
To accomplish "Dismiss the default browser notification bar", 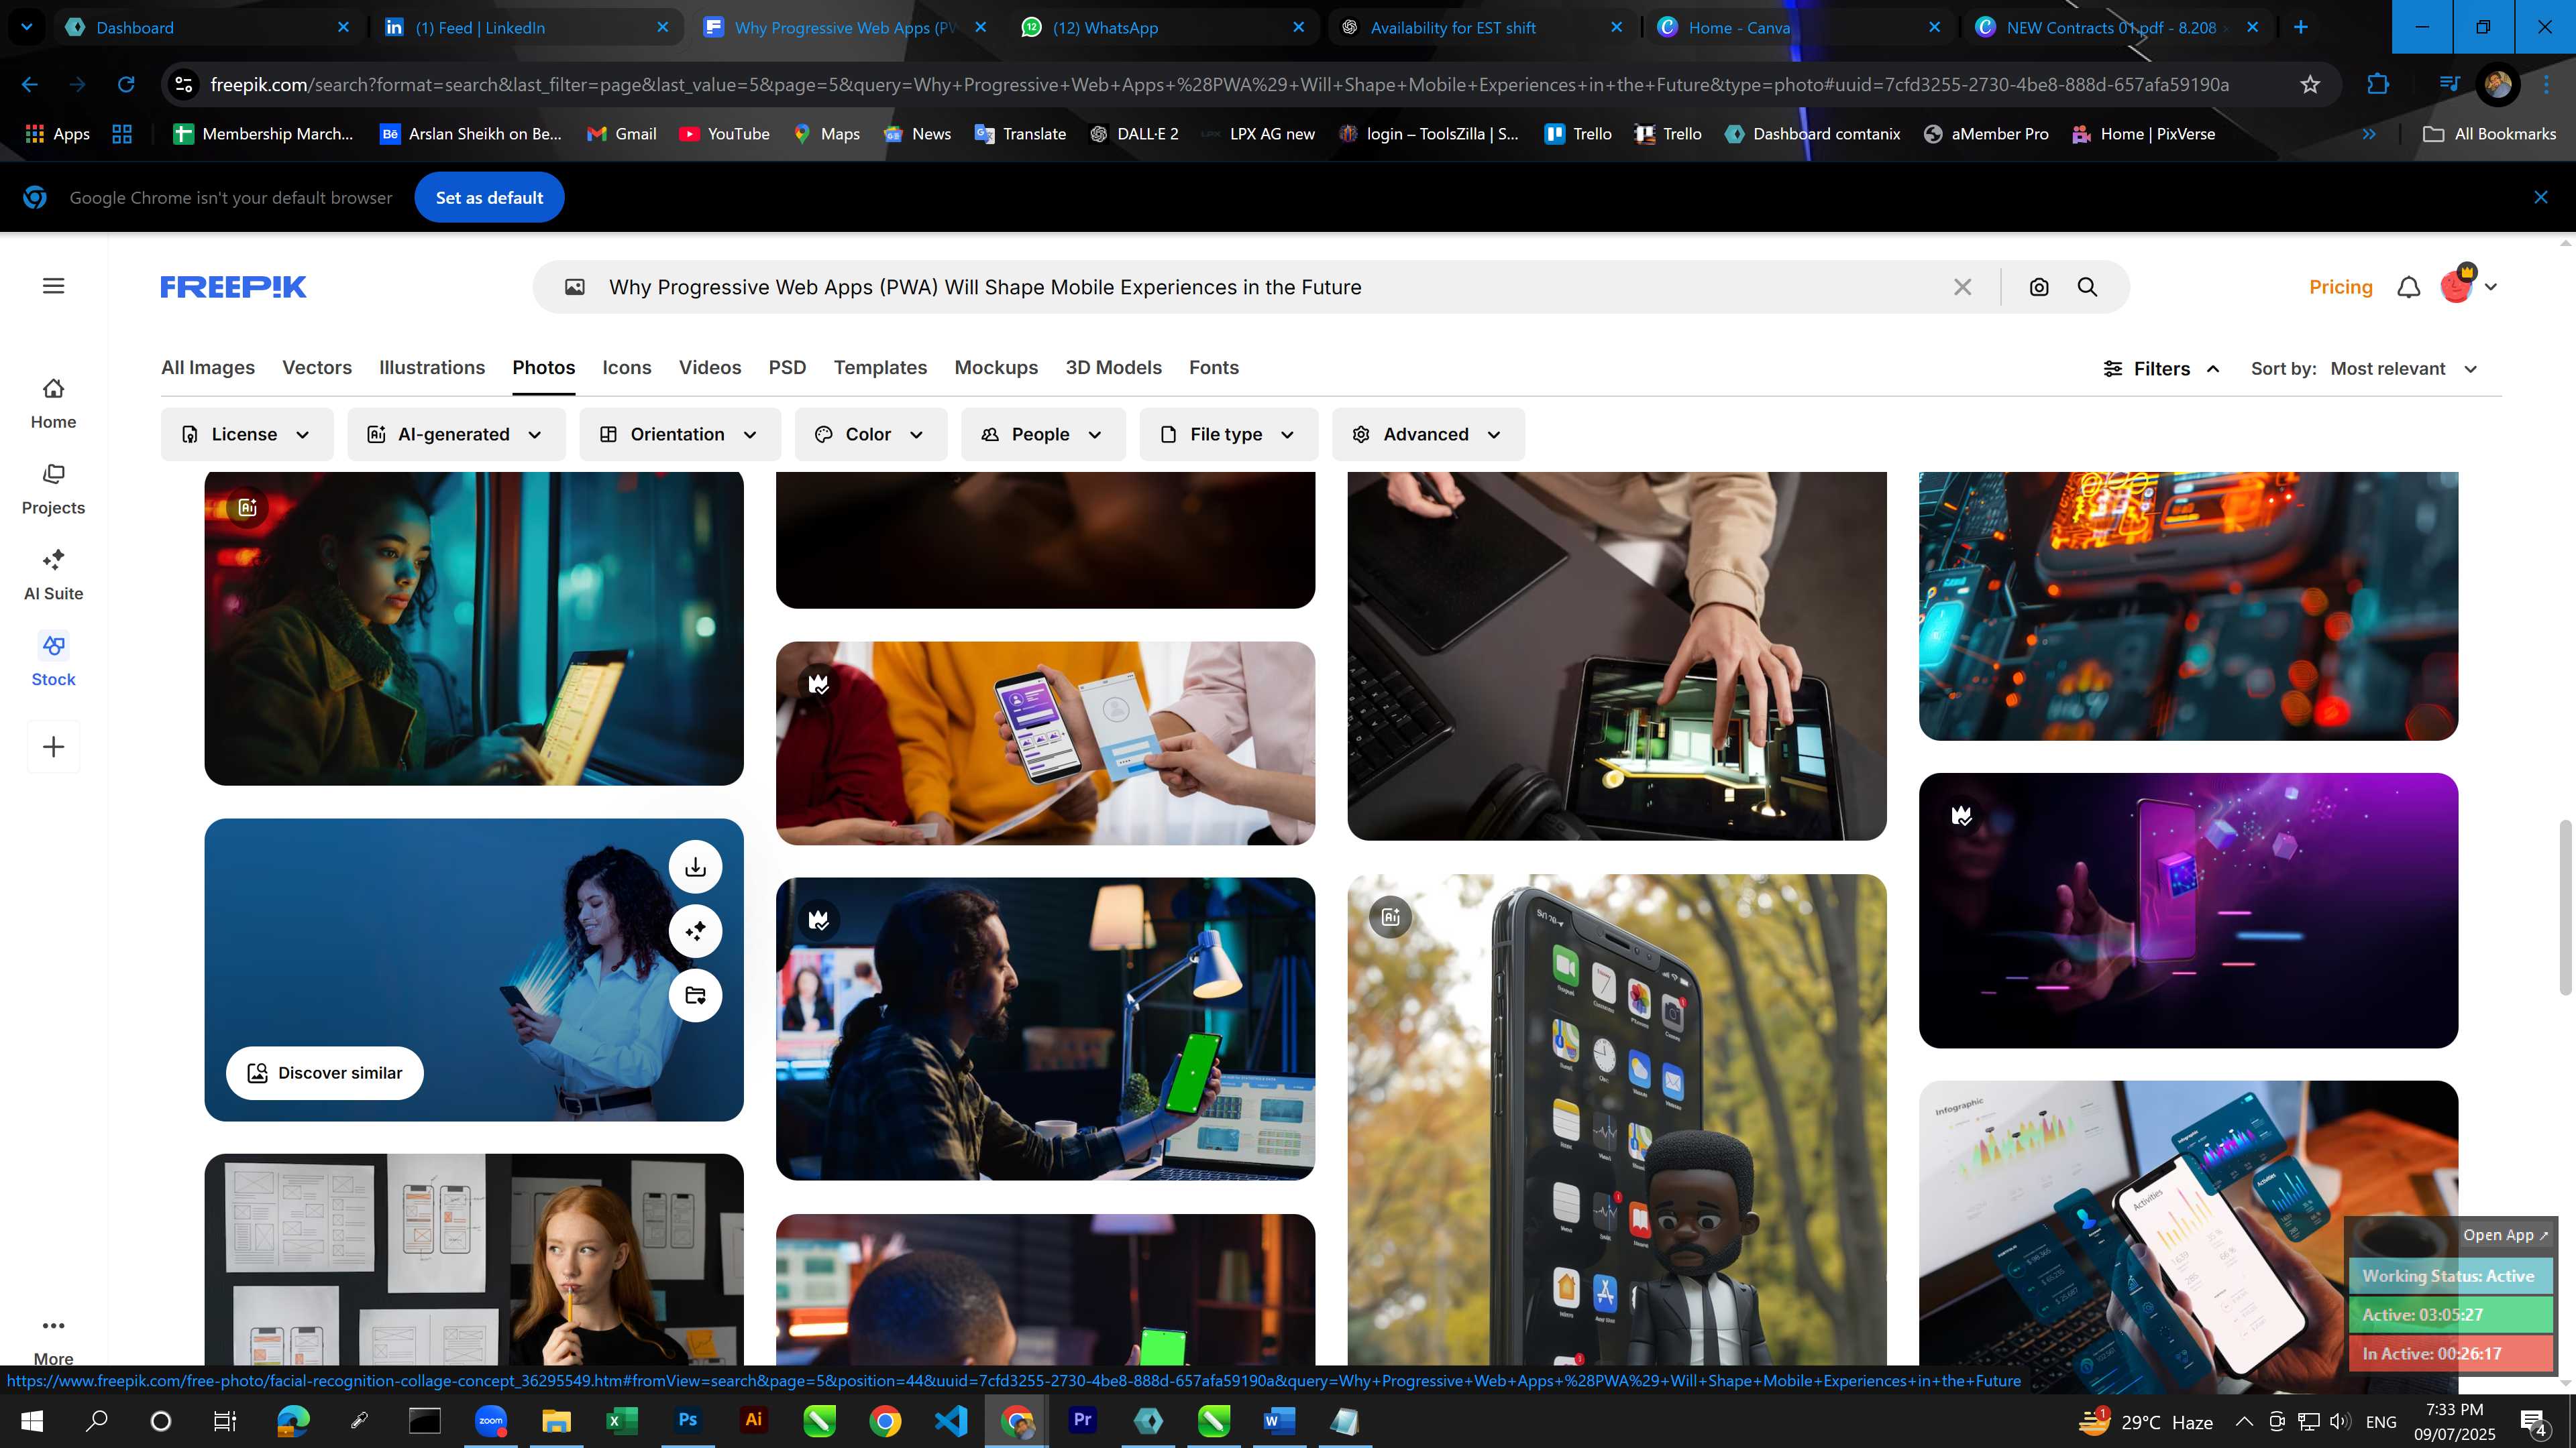I will (x=2541, y=197).
